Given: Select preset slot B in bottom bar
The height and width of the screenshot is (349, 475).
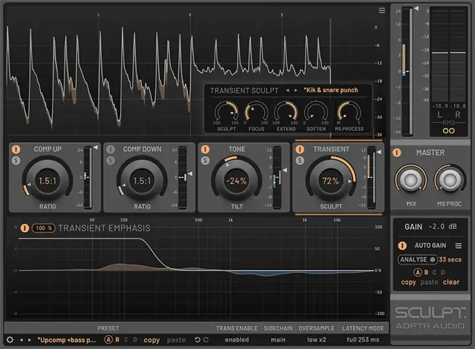Looking at the screenshot, I should [x=118, y=340].
